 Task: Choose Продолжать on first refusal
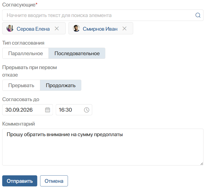(x=61, y=85)
